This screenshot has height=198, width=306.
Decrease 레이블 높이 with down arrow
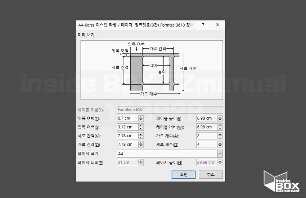point(220,120)
